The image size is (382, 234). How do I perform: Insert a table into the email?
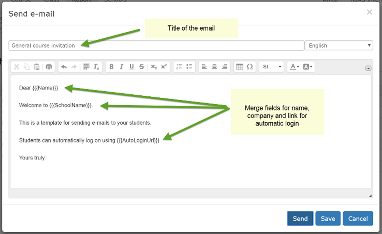240,67
